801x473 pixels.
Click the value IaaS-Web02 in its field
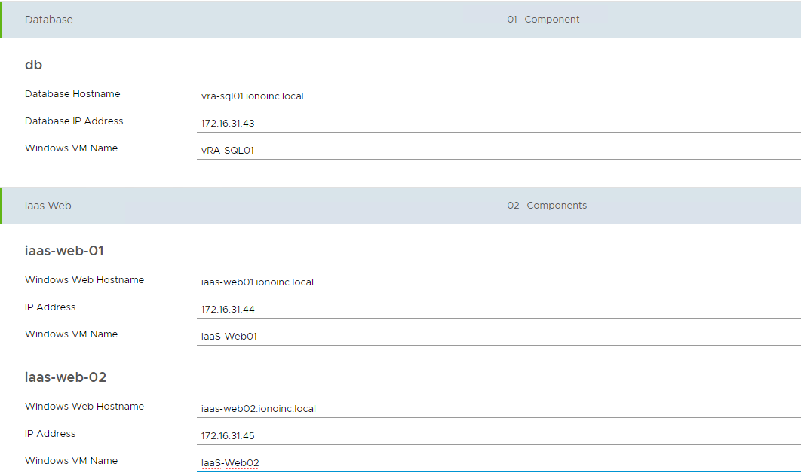pyautogui.click(x=229, y=462)
